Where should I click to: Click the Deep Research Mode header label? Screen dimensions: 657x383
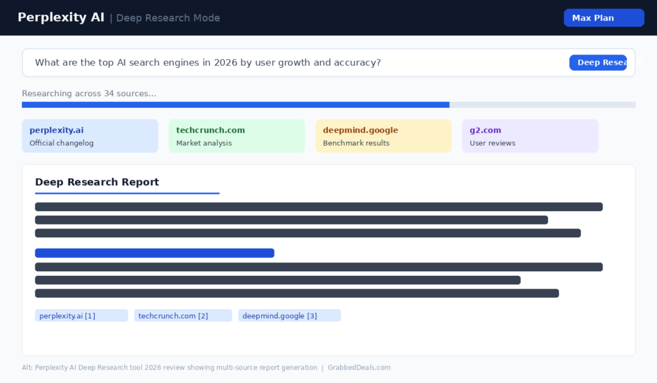pyautogui.click(x=167, y=18)
